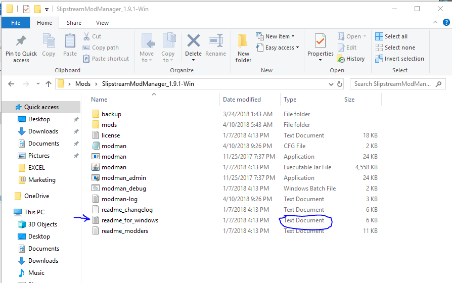The height and width of the screenshot is (283, 452).
Task: Select OneDrive in navigation pane
Action: [36, 196]
